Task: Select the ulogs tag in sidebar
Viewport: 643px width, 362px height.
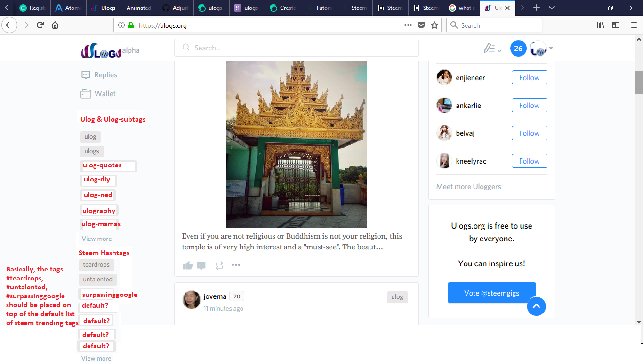Action: 92,151
